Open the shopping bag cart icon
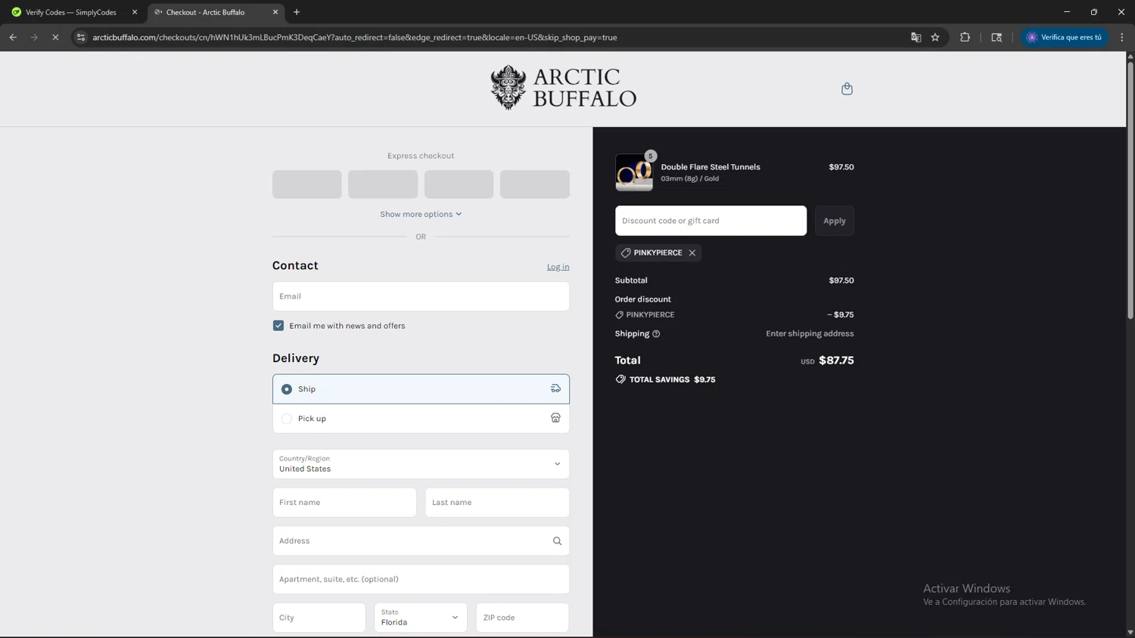1135x638 pixels. tap(847, 88)
